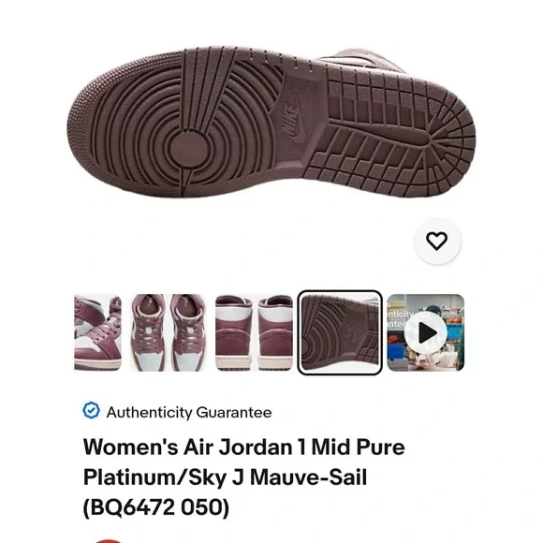Click the blue Authenticity Guarantee checkmark badge
543x543 pixels.
[91, 411]
